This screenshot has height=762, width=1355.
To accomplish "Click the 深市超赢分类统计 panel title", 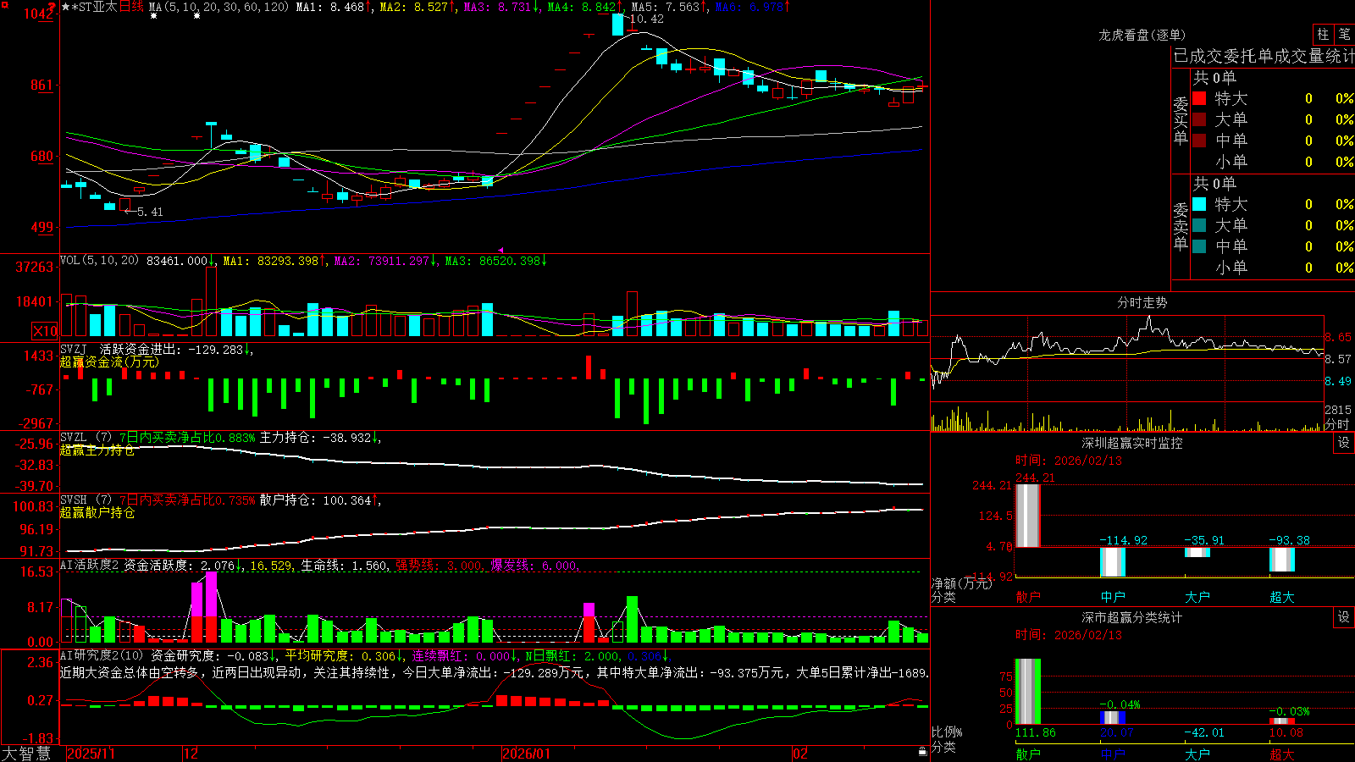I will (x=1132, y=617).
